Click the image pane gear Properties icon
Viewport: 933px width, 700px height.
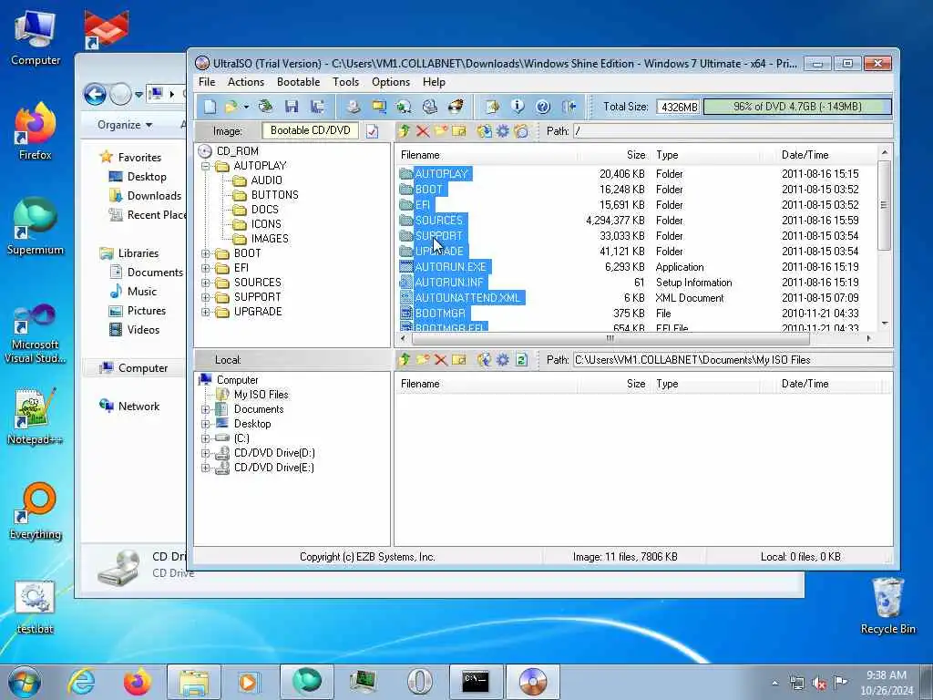click(503, 131)
